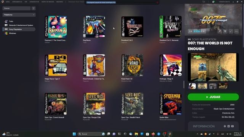The height and width of the screenshot is (137, 244).
Task: Click the JUGAR play button
Action: (x=213, y=97)
